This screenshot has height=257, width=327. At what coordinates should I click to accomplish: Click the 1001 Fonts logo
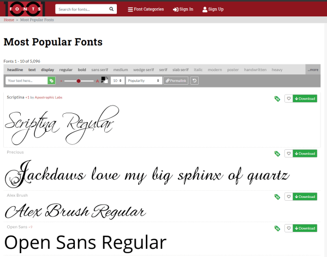point(24,9)
